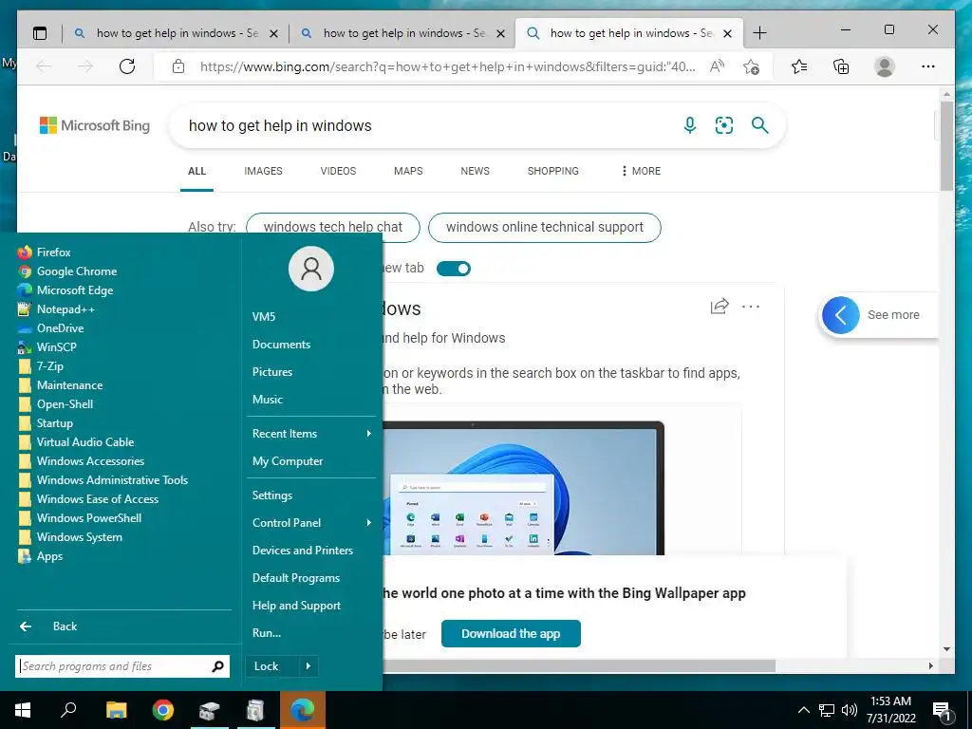Click the Microsoft Bing logo
The height and width of the screenshot is (729, 972).
pos(95,125)
